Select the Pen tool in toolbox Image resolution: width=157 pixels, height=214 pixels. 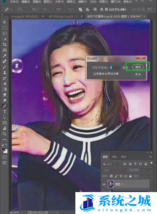[x=4, y=106]
